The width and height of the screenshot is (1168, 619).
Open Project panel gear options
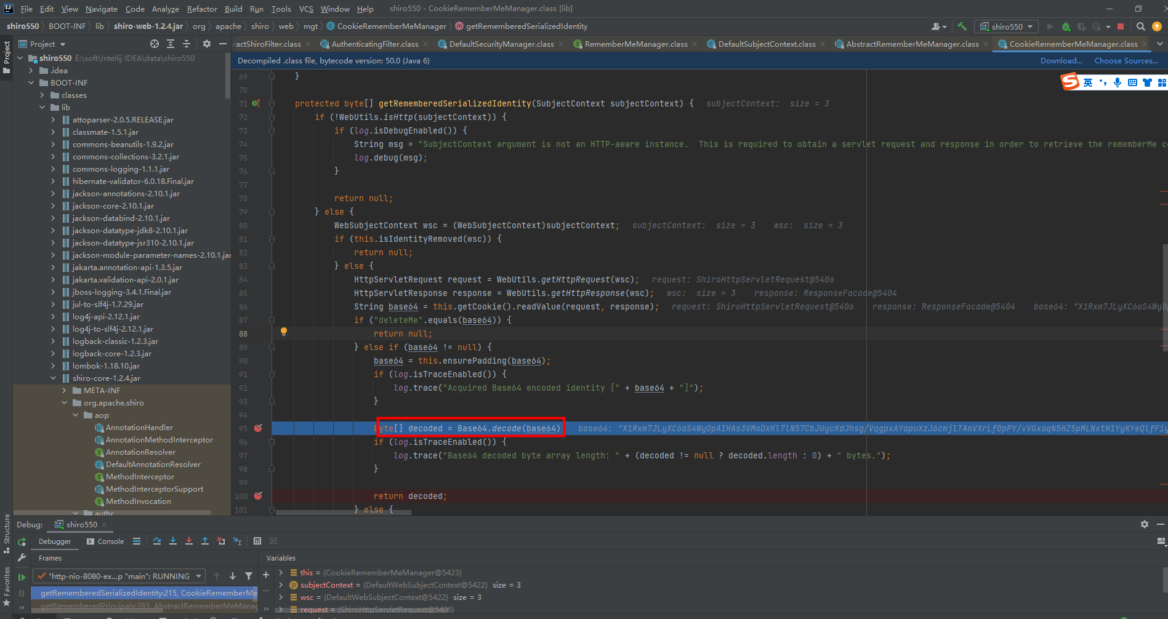207,44
